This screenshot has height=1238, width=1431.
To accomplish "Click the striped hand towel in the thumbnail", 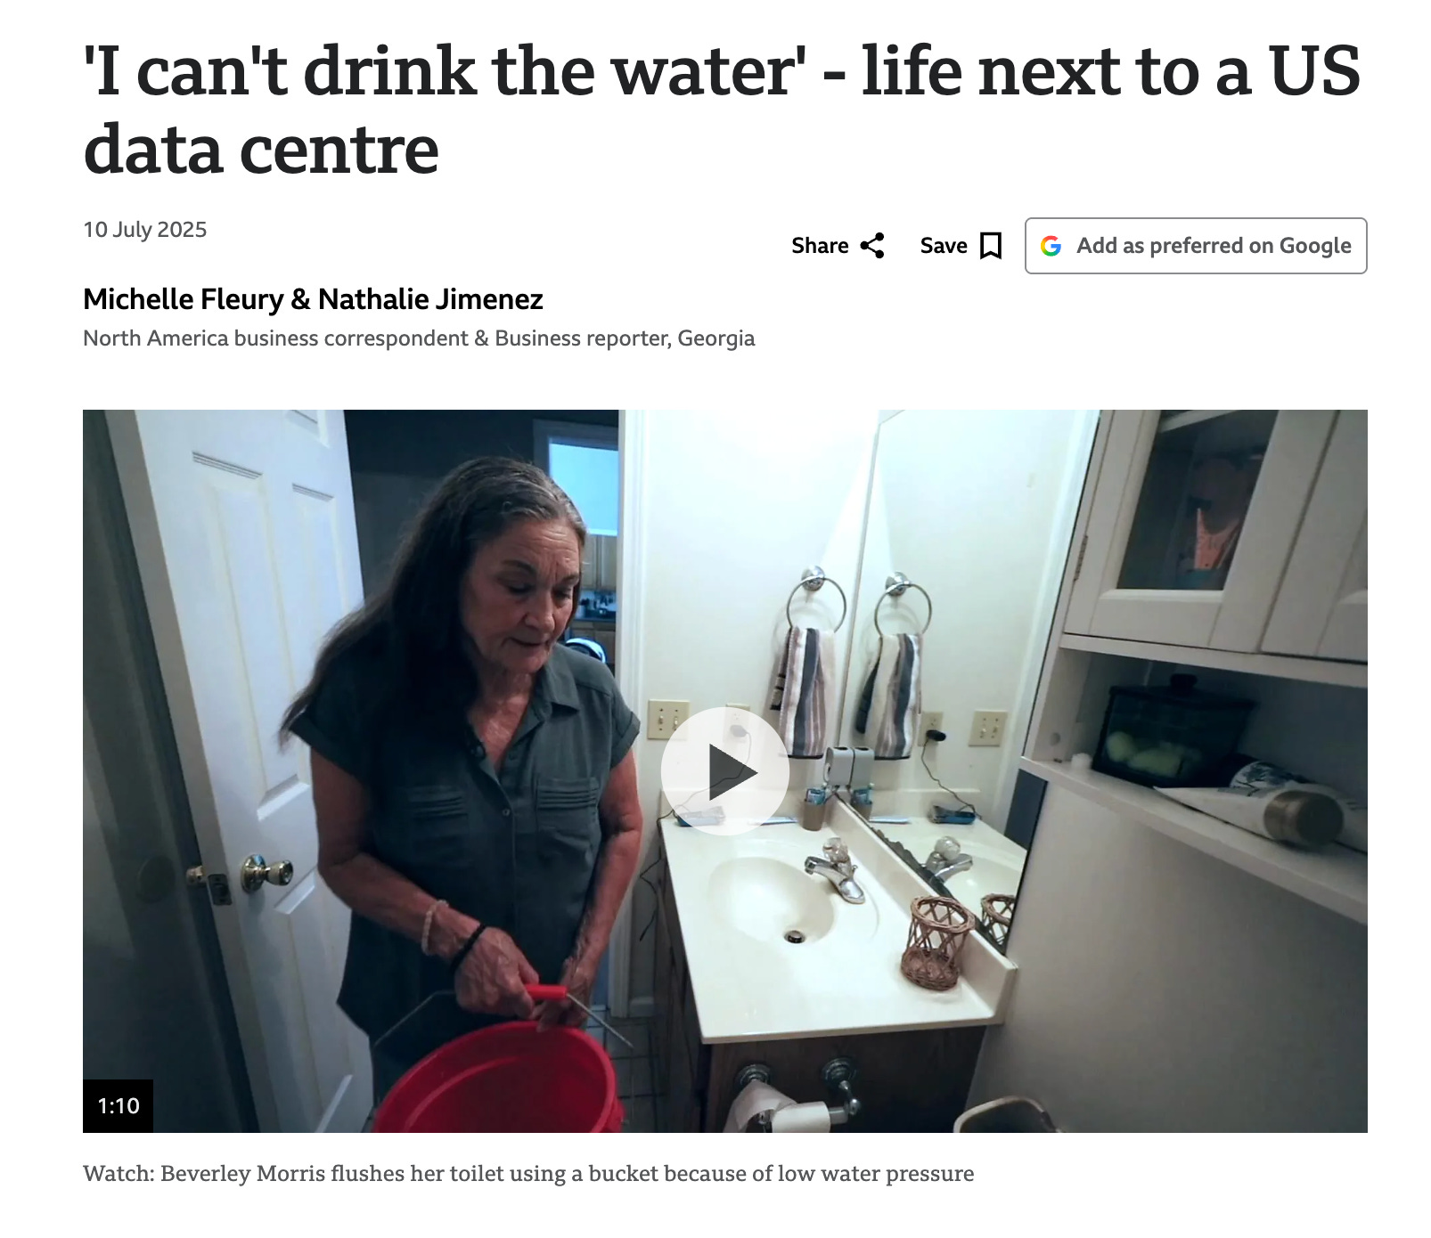I will pos(807,690).
